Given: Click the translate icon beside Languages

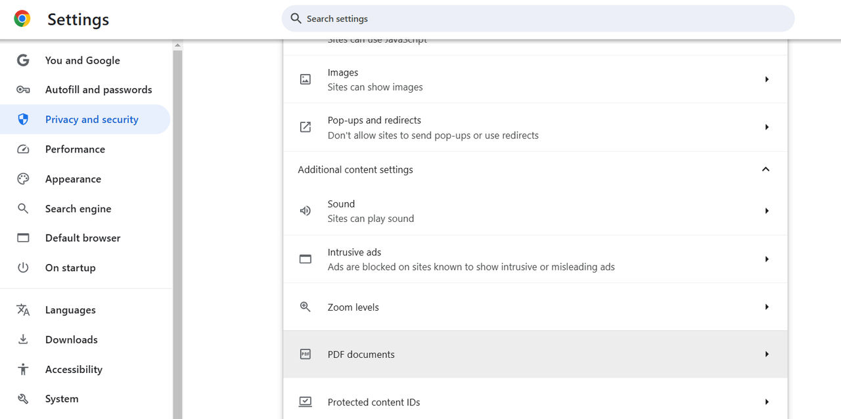Looking at the screenshot, I should (23, 310).
